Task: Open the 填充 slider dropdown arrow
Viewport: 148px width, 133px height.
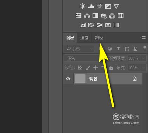Action: pos(144,68)
